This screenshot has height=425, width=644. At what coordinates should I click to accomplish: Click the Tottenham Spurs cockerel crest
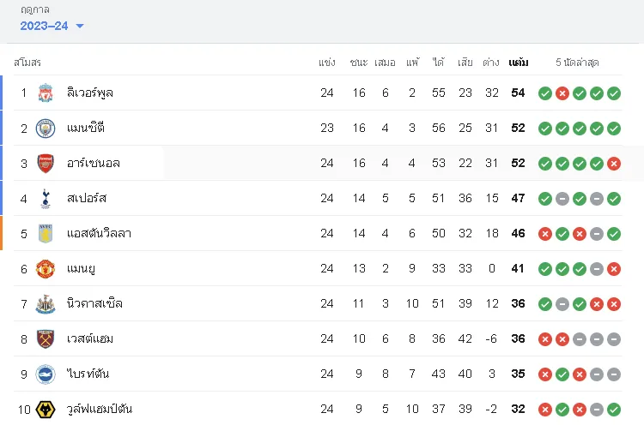pos(46,199)
